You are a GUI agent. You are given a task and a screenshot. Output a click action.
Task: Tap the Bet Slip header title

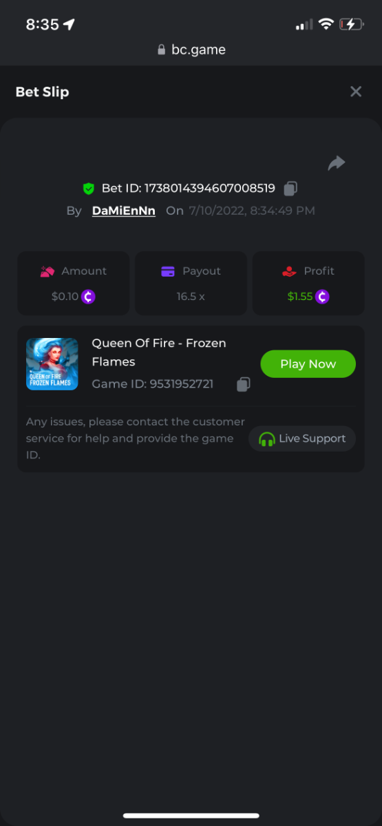point(42,92)
